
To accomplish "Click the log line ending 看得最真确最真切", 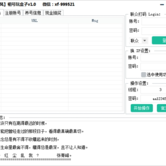I will tap(42, 131).
